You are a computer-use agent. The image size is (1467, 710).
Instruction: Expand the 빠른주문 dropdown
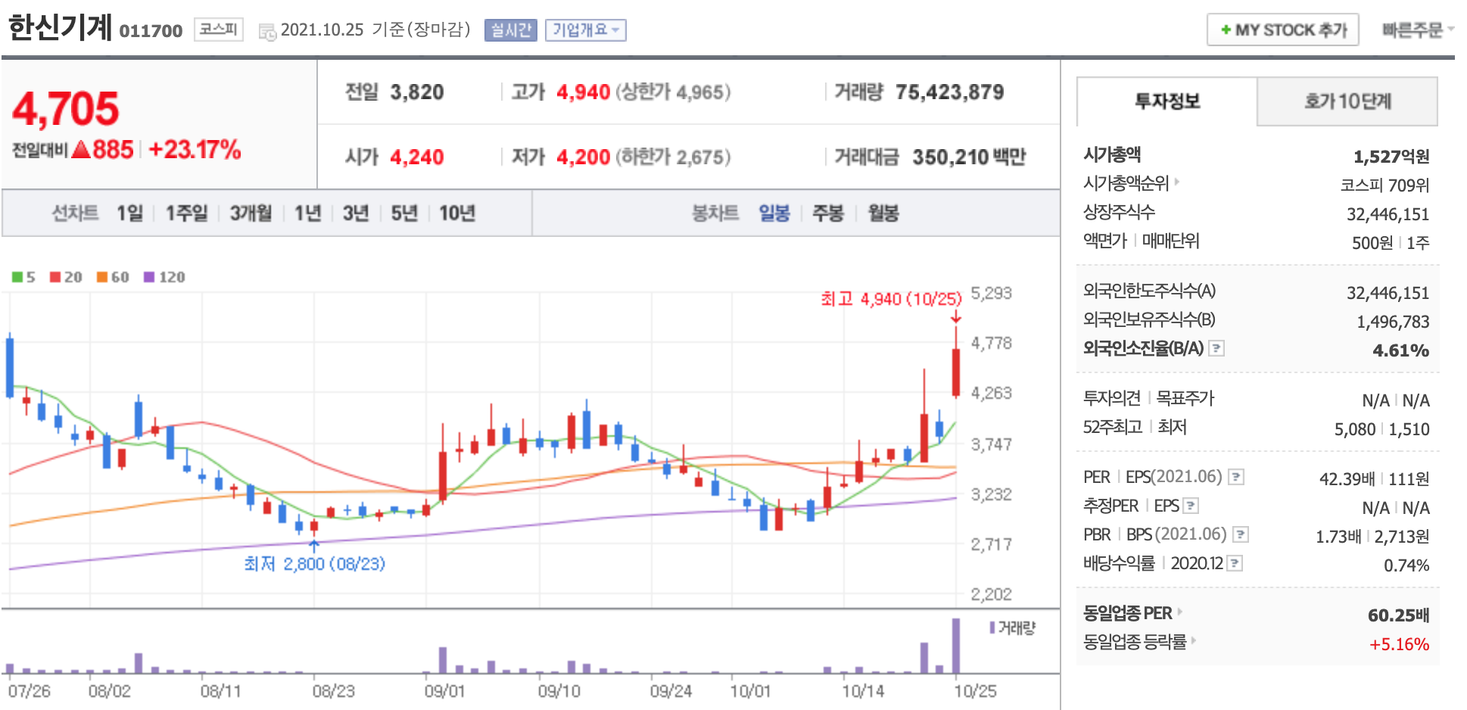coord(1418,30)
